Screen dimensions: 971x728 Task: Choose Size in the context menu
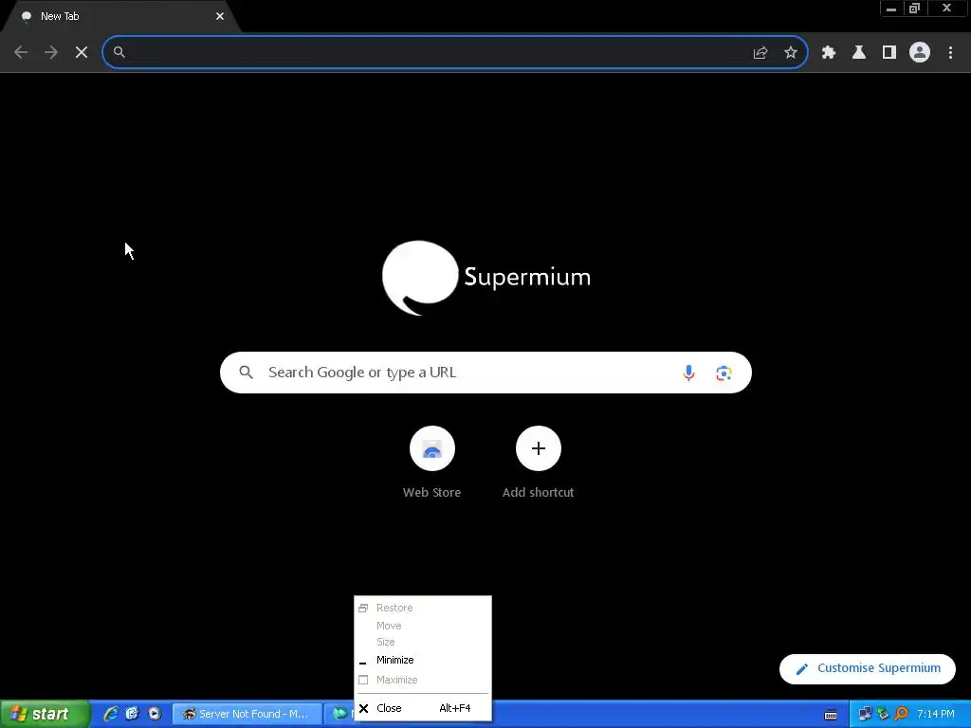point(423,642)
